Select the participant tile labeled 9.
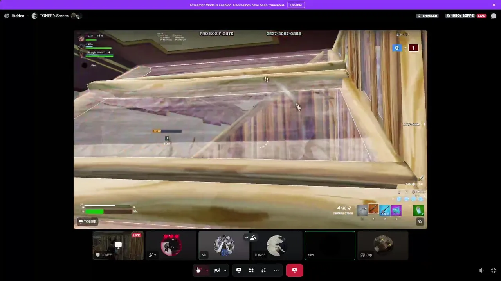This screenshot has width=501, height=281. click(171, 245)
